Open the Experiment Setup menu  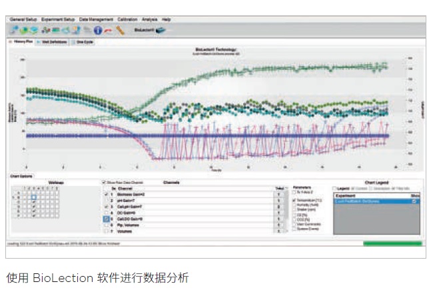(58, 19)
